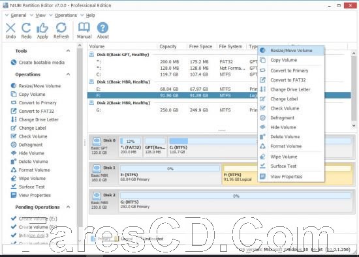Toggle pending Create volume (F:) checkmark
This screenshot has height=257, width=359.
[x=14, y=227]
